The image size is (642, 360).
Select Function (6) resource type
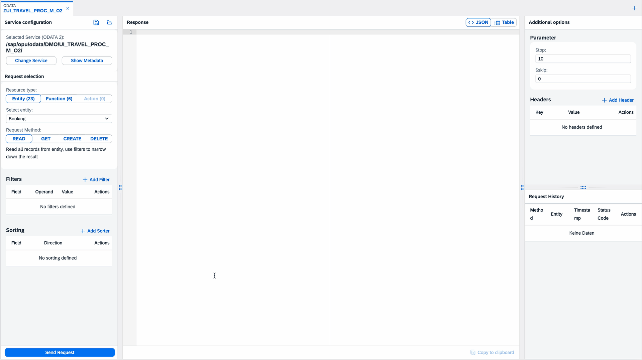pos(59,99)
